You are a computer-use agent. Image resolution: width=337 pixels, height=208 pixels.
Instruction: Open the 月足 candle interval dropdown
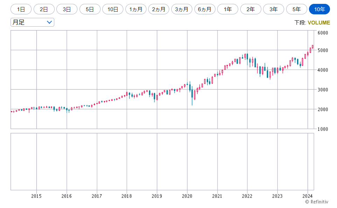[x=32, y=22]
